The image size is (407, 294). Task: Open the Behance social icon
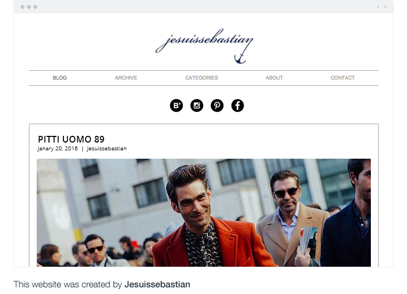point(176,106)
